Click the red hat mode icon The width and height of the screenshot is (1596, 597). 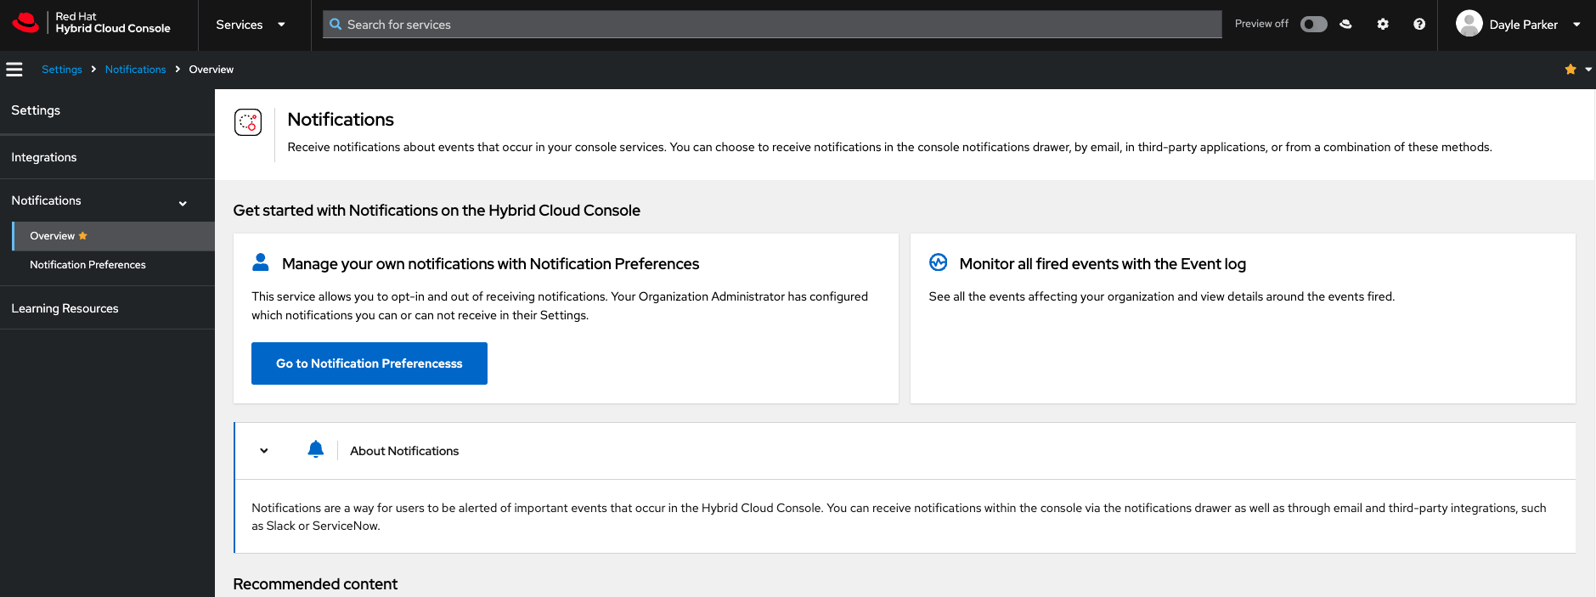click(1345, 24)
